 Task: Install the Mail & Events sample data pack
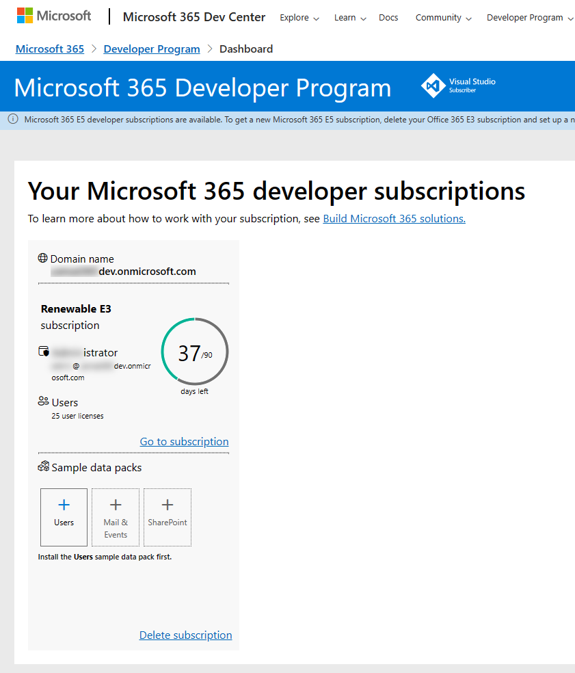(115, 518)
